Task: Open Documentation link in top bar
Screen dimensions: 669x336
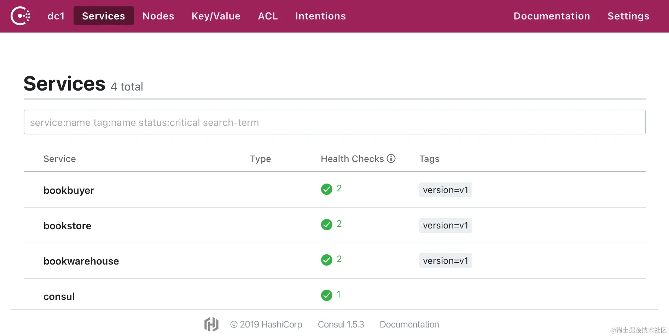Action: tap(552, 16)
